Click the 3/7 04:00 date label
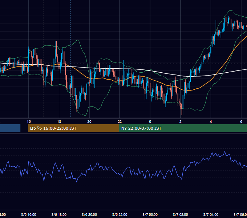Image resolution: width=247 pixels, height=218 pixels. coord(211,214)
